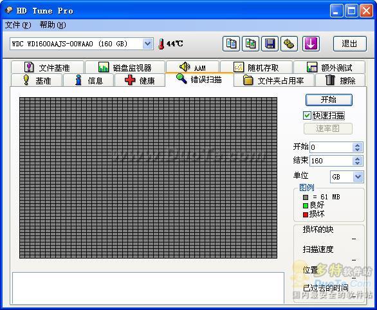
Task: Open the 单位 GB unit dropdown
Action: [358, 177]
